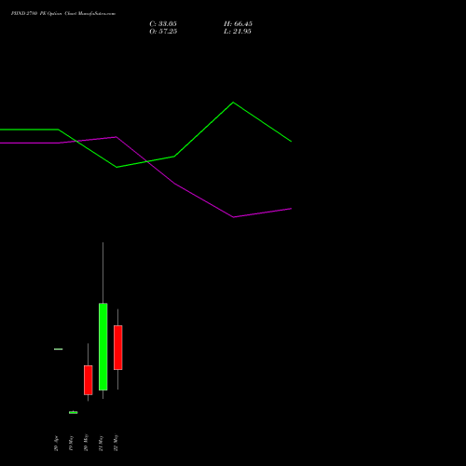This screenshot has width=466, height=466.
Task: Click the '19 May' date axis label
Action: pos(71,444)
